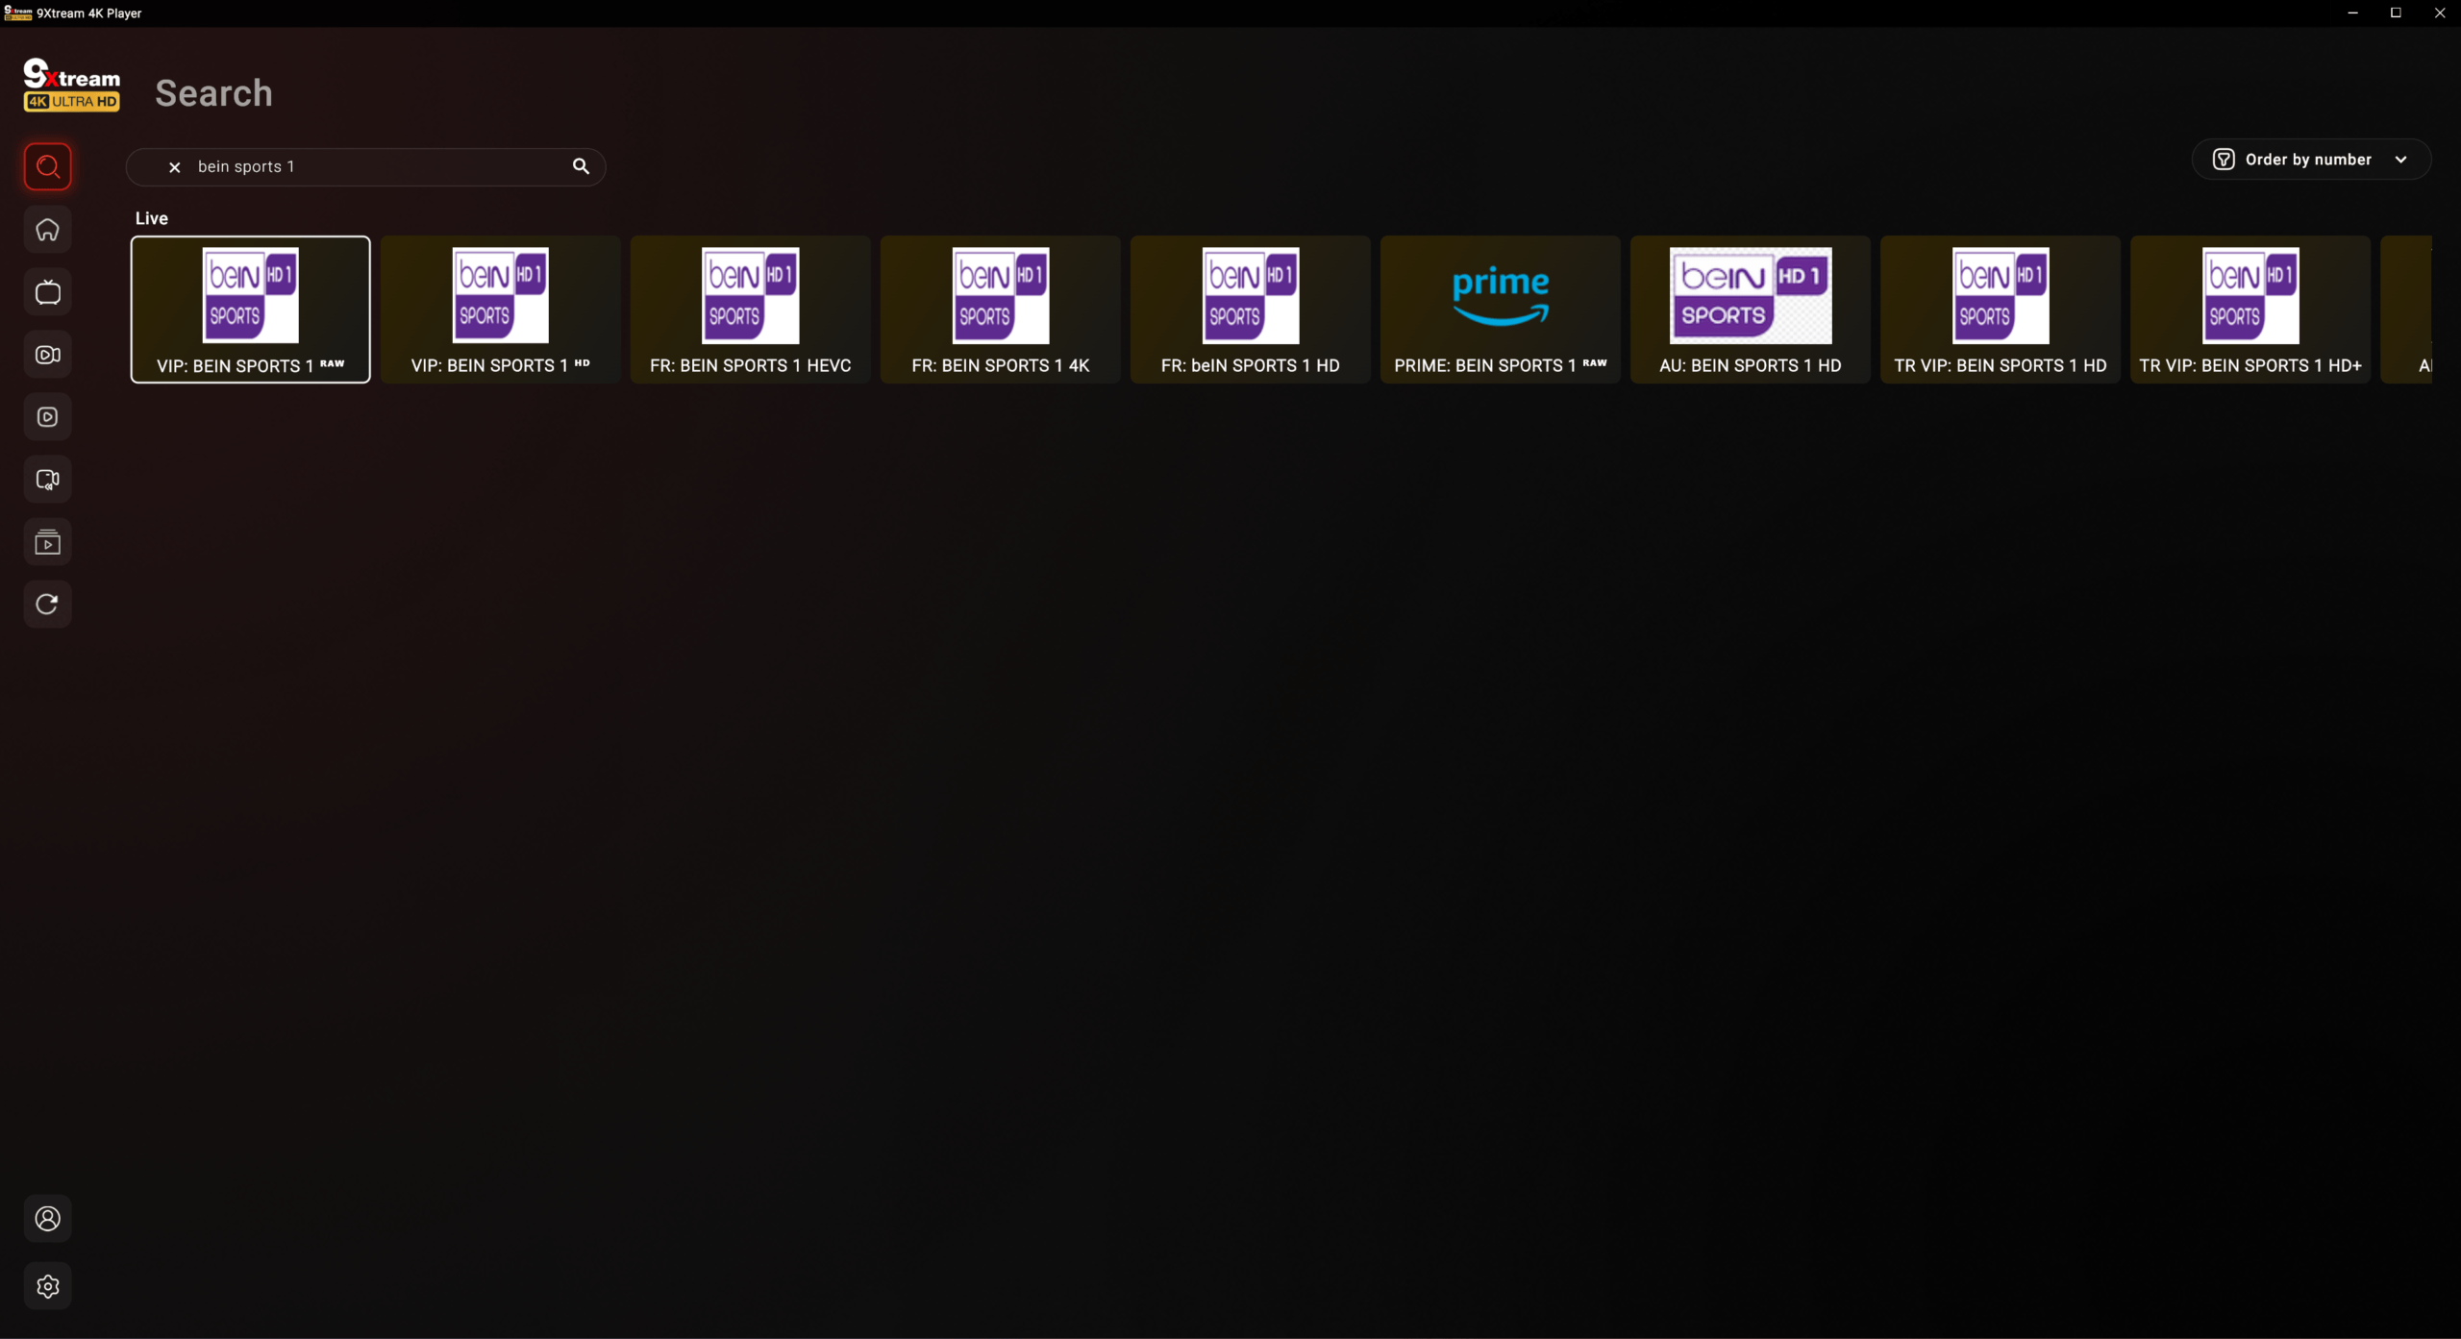This screenshot has height=1339, width=2461.
Task: Open the Catch-up rewind camera icon
Action: (x=47, y=480)
